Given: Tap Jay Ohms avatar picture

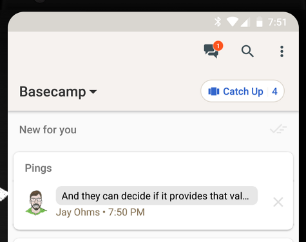Looking at the screenshot, I should [36, 203].
